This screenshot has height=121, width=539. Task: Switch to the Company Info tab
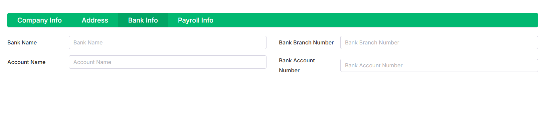[40, 20]
